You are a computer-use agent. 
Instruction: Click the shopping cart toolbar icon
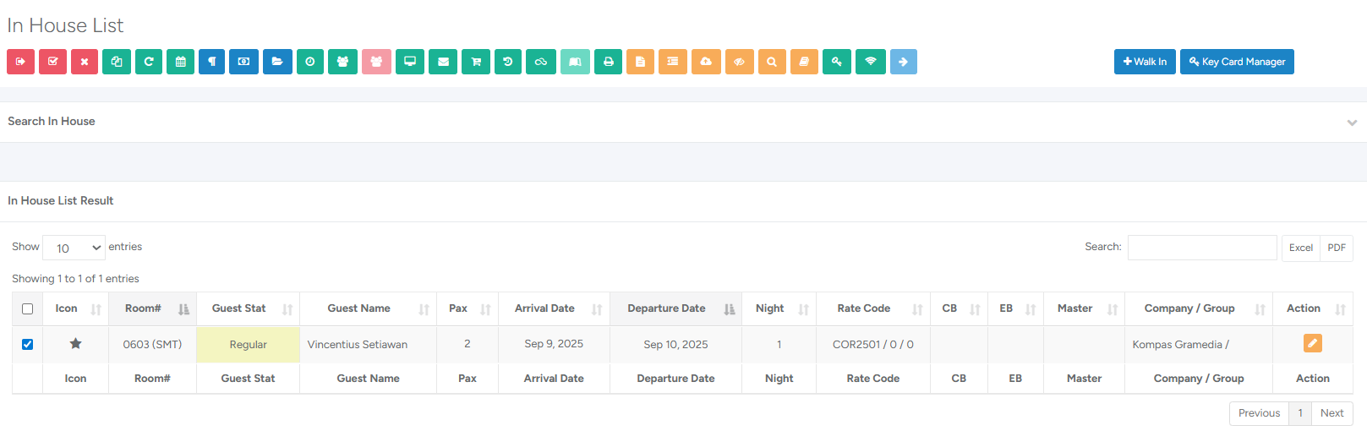476,62
